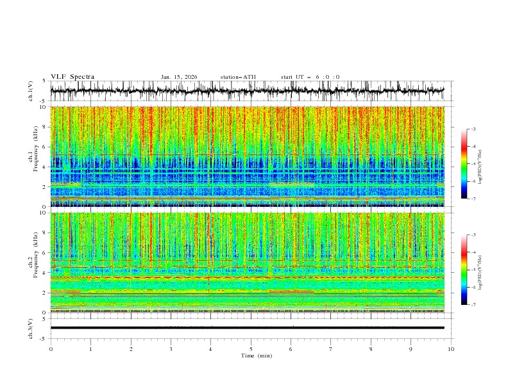Click the ch.2 'Frequency (kHz)' axis label
Image resolution: width=508 pixels, height=392 pixels.
click(x=36, y=254)
